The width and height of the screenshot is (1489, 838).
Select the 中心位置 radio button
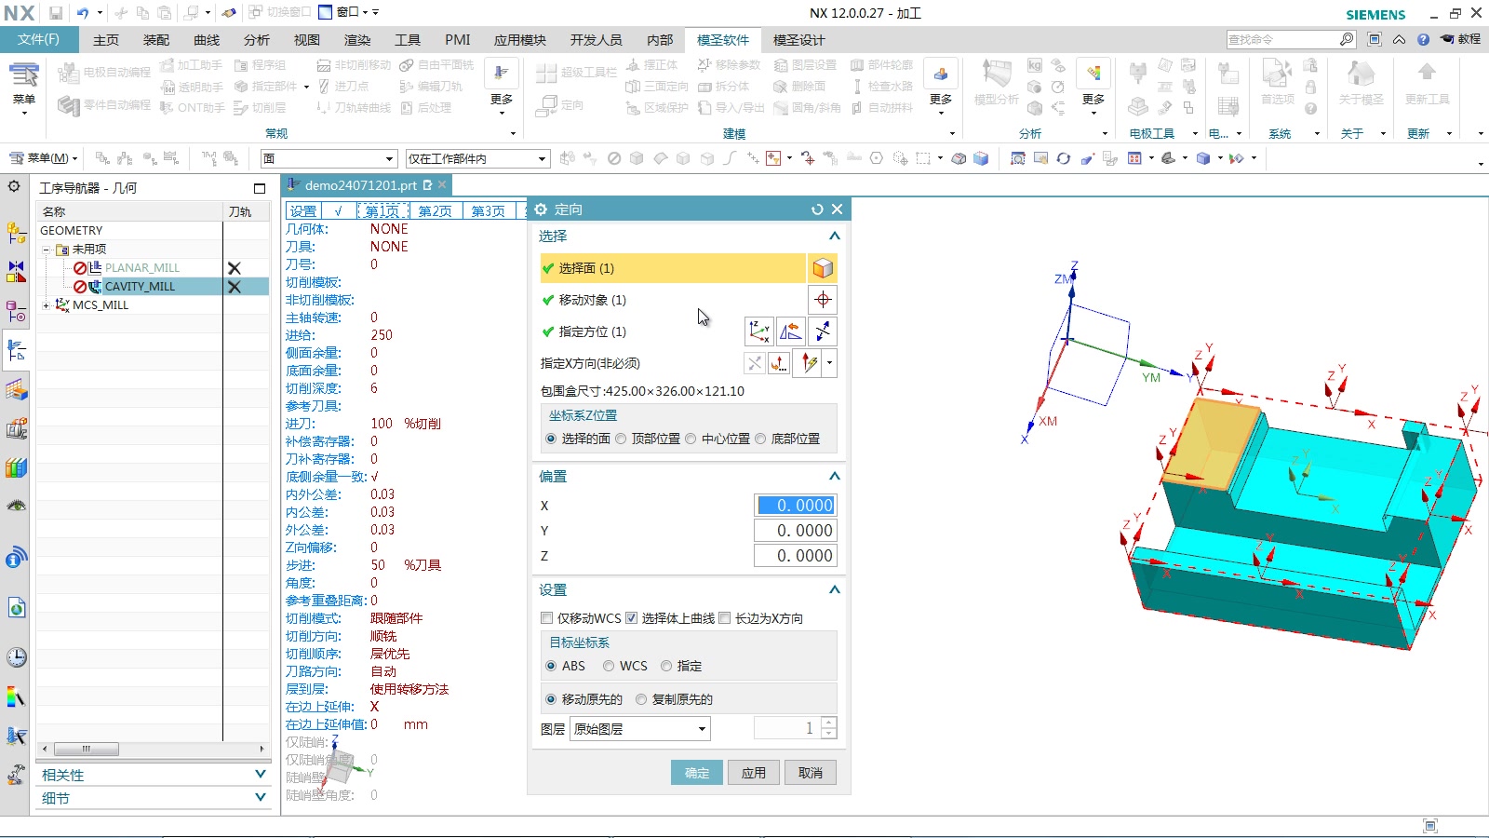click(691, 439)
